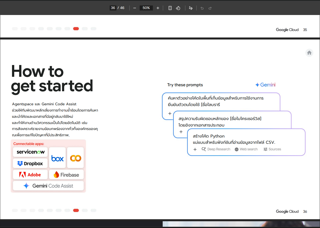Screen dimensions: 320x228
Task: Click the zoom in plus button
Action: coord(158,8)
